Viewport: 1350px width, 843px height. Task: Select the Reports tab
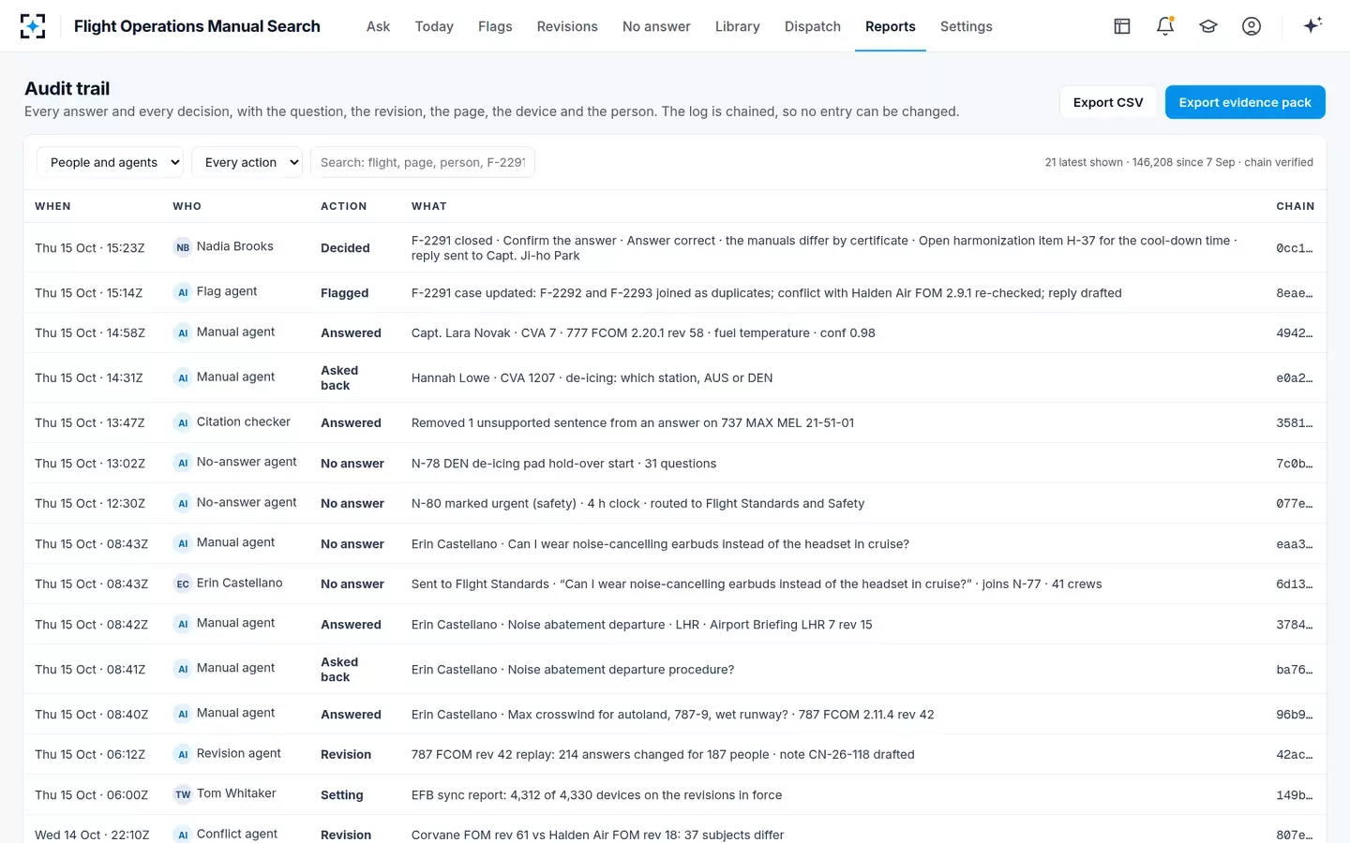tap(891, 26)
